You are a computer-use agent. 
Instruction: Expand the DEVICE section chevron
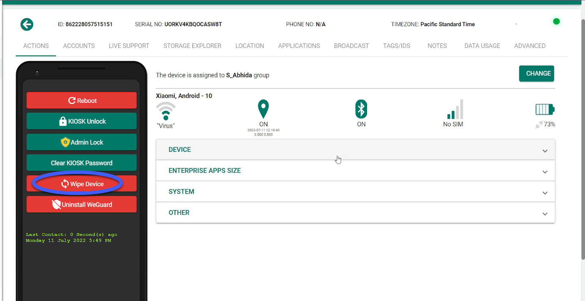545,151
